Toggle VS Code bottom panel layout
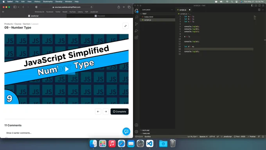The image size is (266, 150). click(256, 5)
